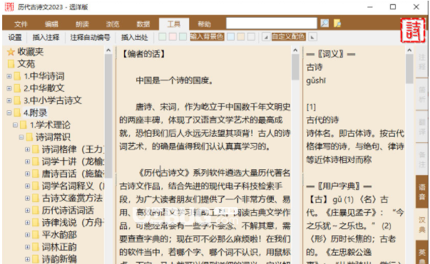Open the 浏览 menu
The image size is (430, 264).
[113, 24]
